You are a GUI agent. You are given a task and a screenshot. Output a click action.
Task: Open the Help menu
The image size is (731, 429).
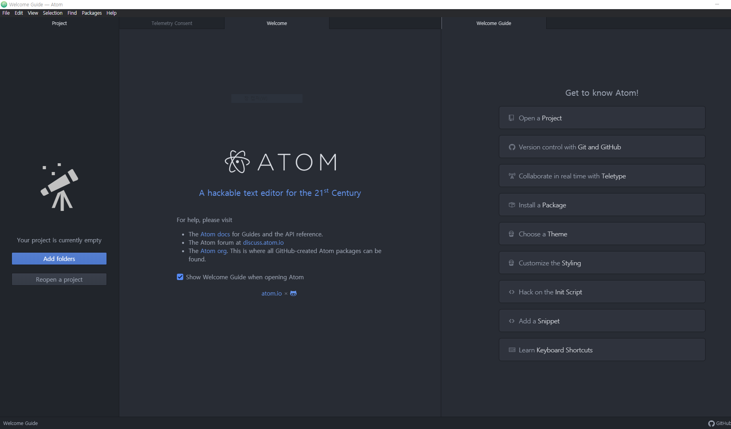pos(111,13)
